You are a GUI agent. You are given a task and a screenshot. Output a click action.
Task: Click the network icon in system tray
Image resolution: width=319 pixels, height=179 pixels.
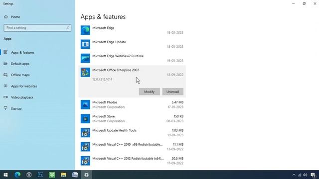pyautogui.click(x=300, y=175)
